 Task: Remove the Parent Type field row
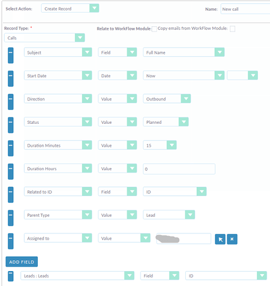click(x=11, y=218)
